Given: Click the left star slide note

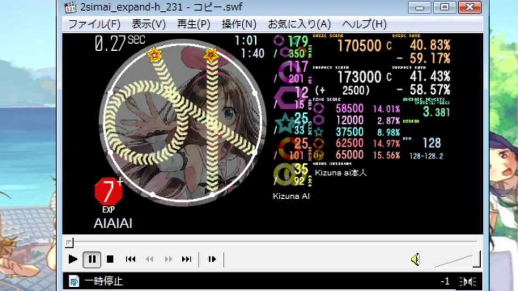Looking at the screenshot, I should pos(154,54).
